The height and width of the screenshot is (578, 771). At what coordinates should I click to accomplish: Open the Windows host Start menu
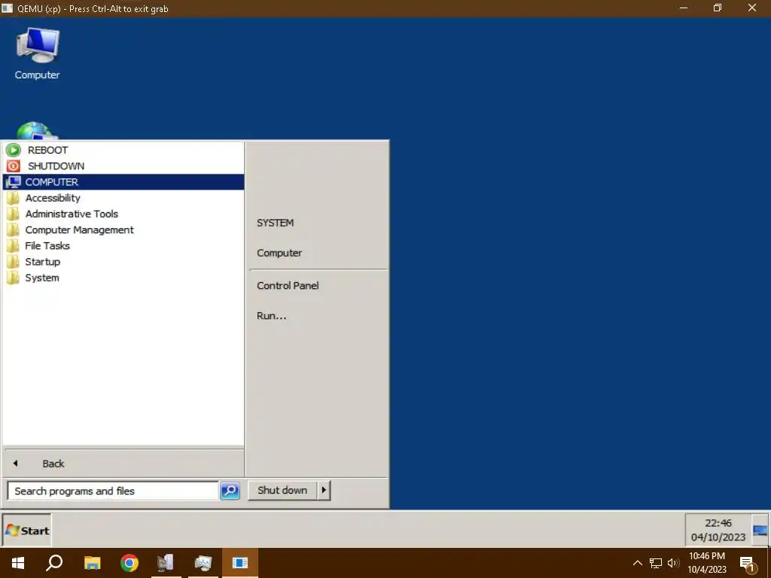[x=18, y=563]
